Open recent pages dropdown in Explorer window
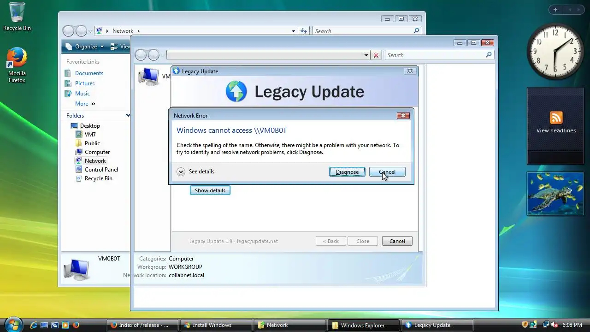This screenshot has width=590, height=332. coord(163,56)
